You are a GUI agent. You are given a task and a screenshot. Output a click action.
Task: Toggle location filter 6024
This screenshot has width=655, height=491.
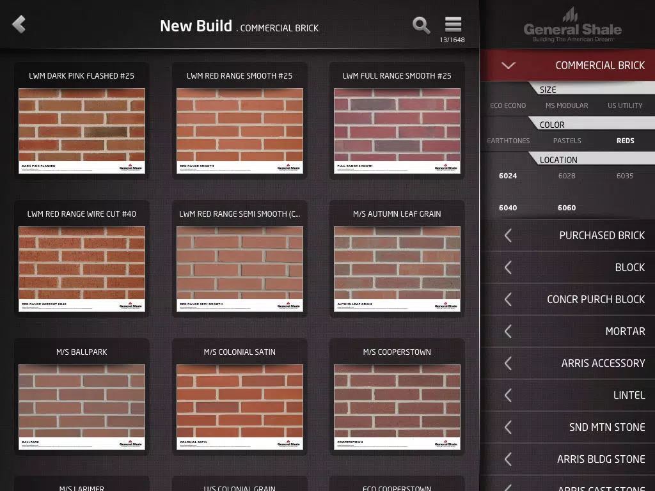point(508,176)
